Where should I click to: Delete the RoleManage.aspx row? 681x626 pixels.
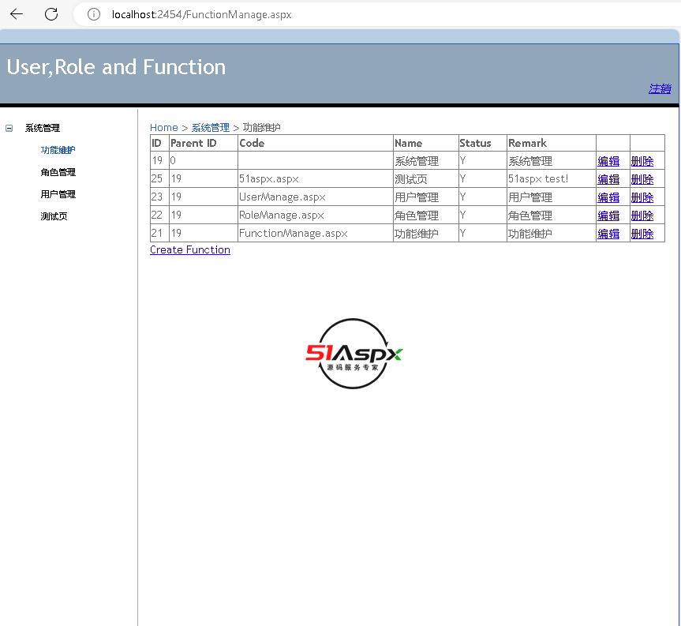click(642, 216)
